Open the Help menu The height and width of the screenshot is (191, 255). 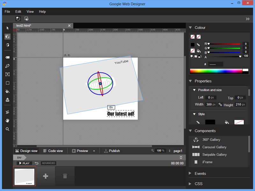[42, 11]
